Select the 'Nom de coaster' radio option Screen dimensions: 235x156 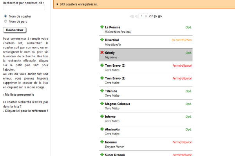[5, 16]
